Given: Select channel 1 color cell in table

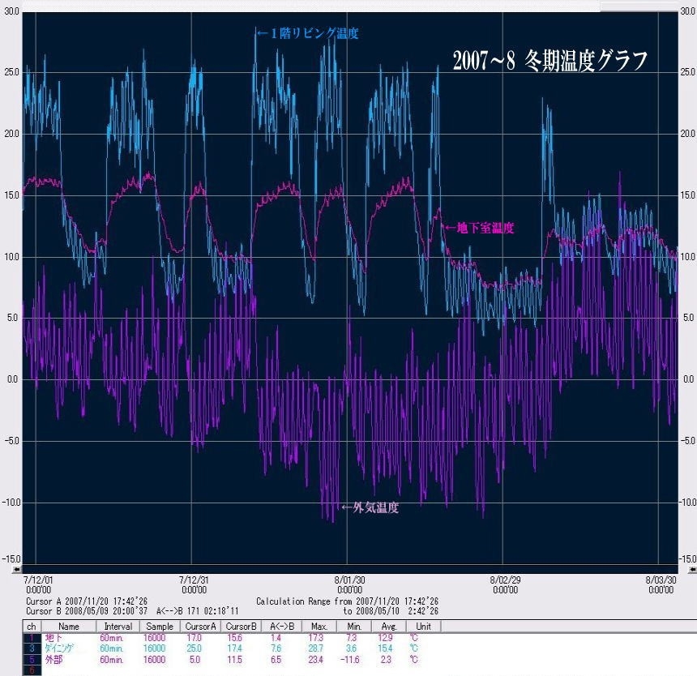Looking at the screenshot, I should 31,639.
